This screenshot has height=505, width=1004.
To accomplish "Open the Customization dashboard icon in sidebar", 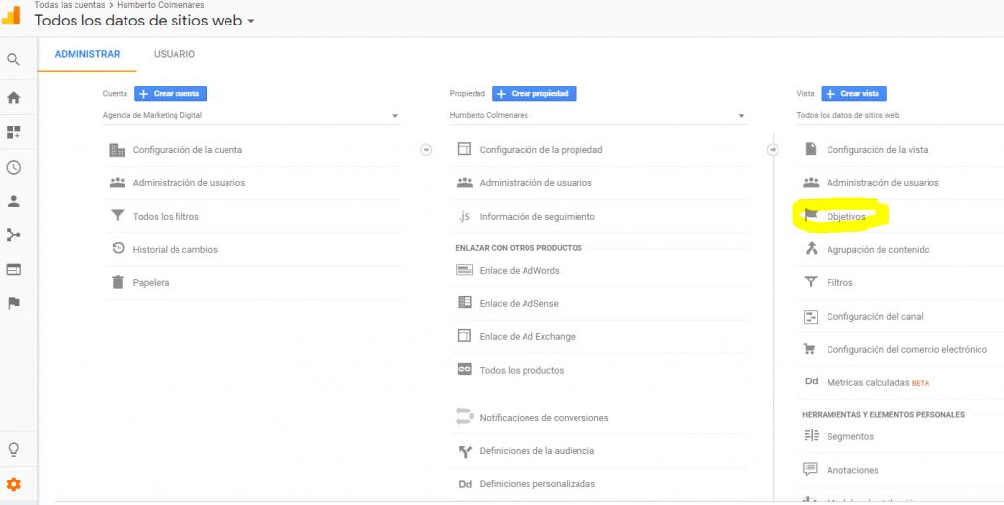I will point(13,132).
